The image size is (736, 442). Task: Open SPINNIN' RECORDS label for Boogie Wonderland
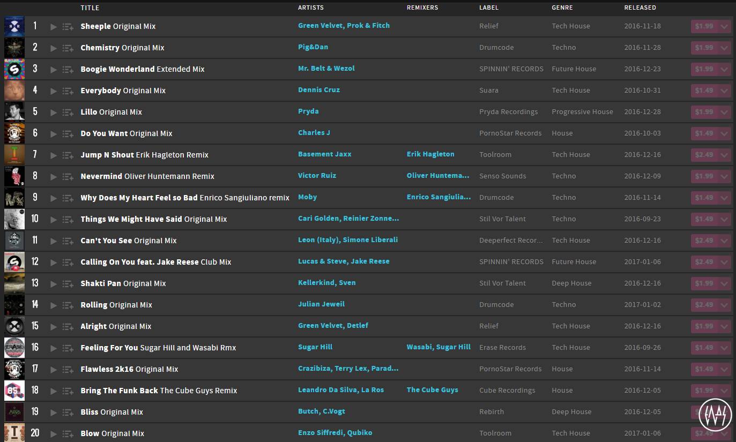point(511,69)
